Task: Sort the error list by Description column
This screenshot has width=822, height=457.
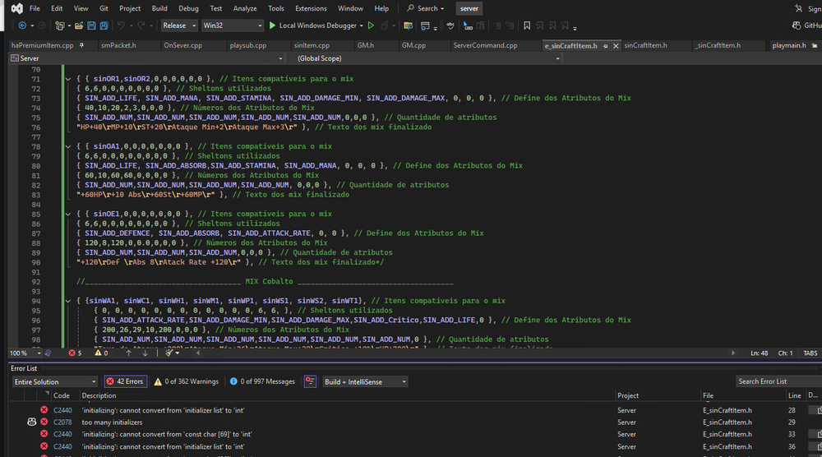Action: [99, 395]
